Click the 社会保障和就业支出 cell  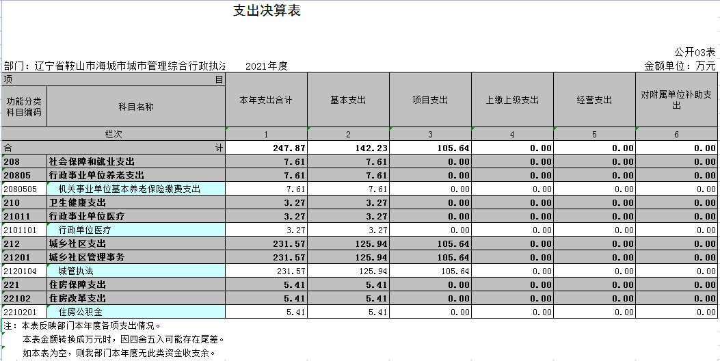click(x=136, y=161)
